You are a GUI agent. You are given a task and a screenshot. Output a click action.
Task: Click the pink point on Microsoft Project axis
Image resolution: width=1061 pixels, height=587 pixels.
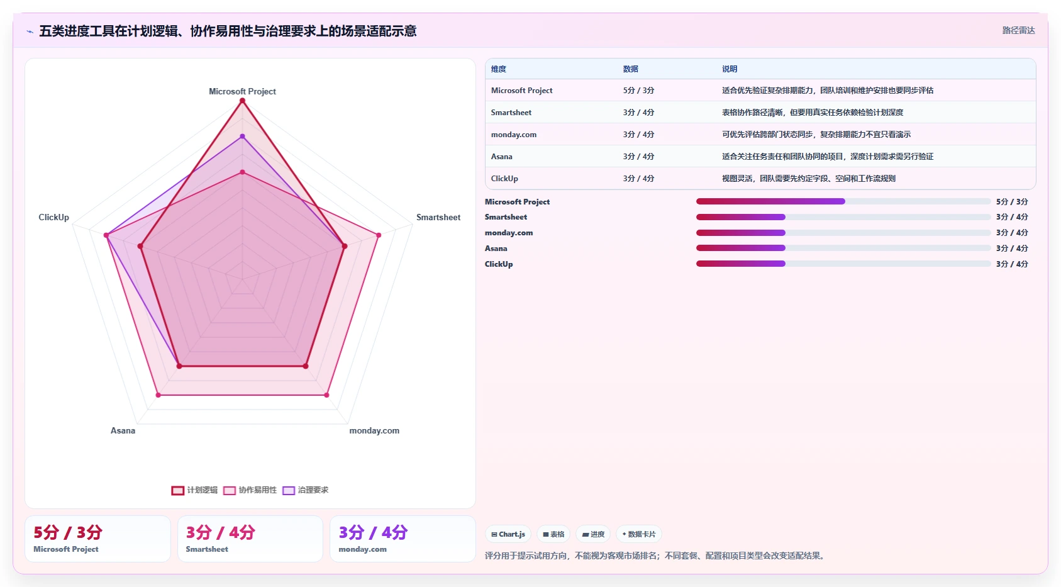(242, 172)
